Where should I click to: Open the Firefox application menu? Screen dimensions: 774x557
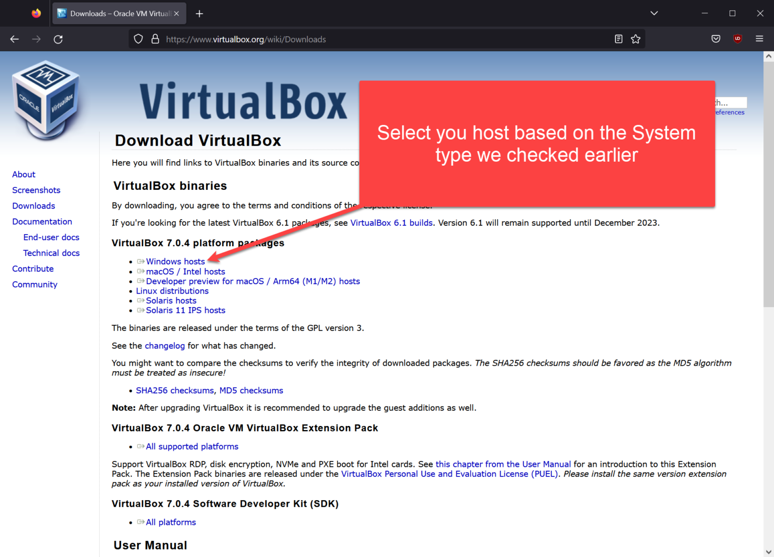pyautogui.click(x=759, y=39)
